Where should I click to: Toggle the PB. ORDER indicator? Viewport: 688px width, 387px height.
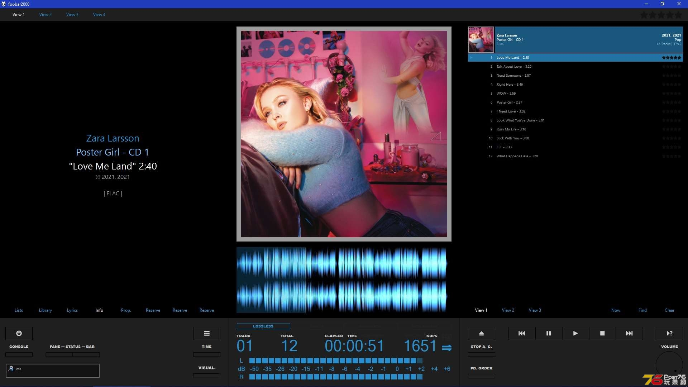click(x=482, y=376)
